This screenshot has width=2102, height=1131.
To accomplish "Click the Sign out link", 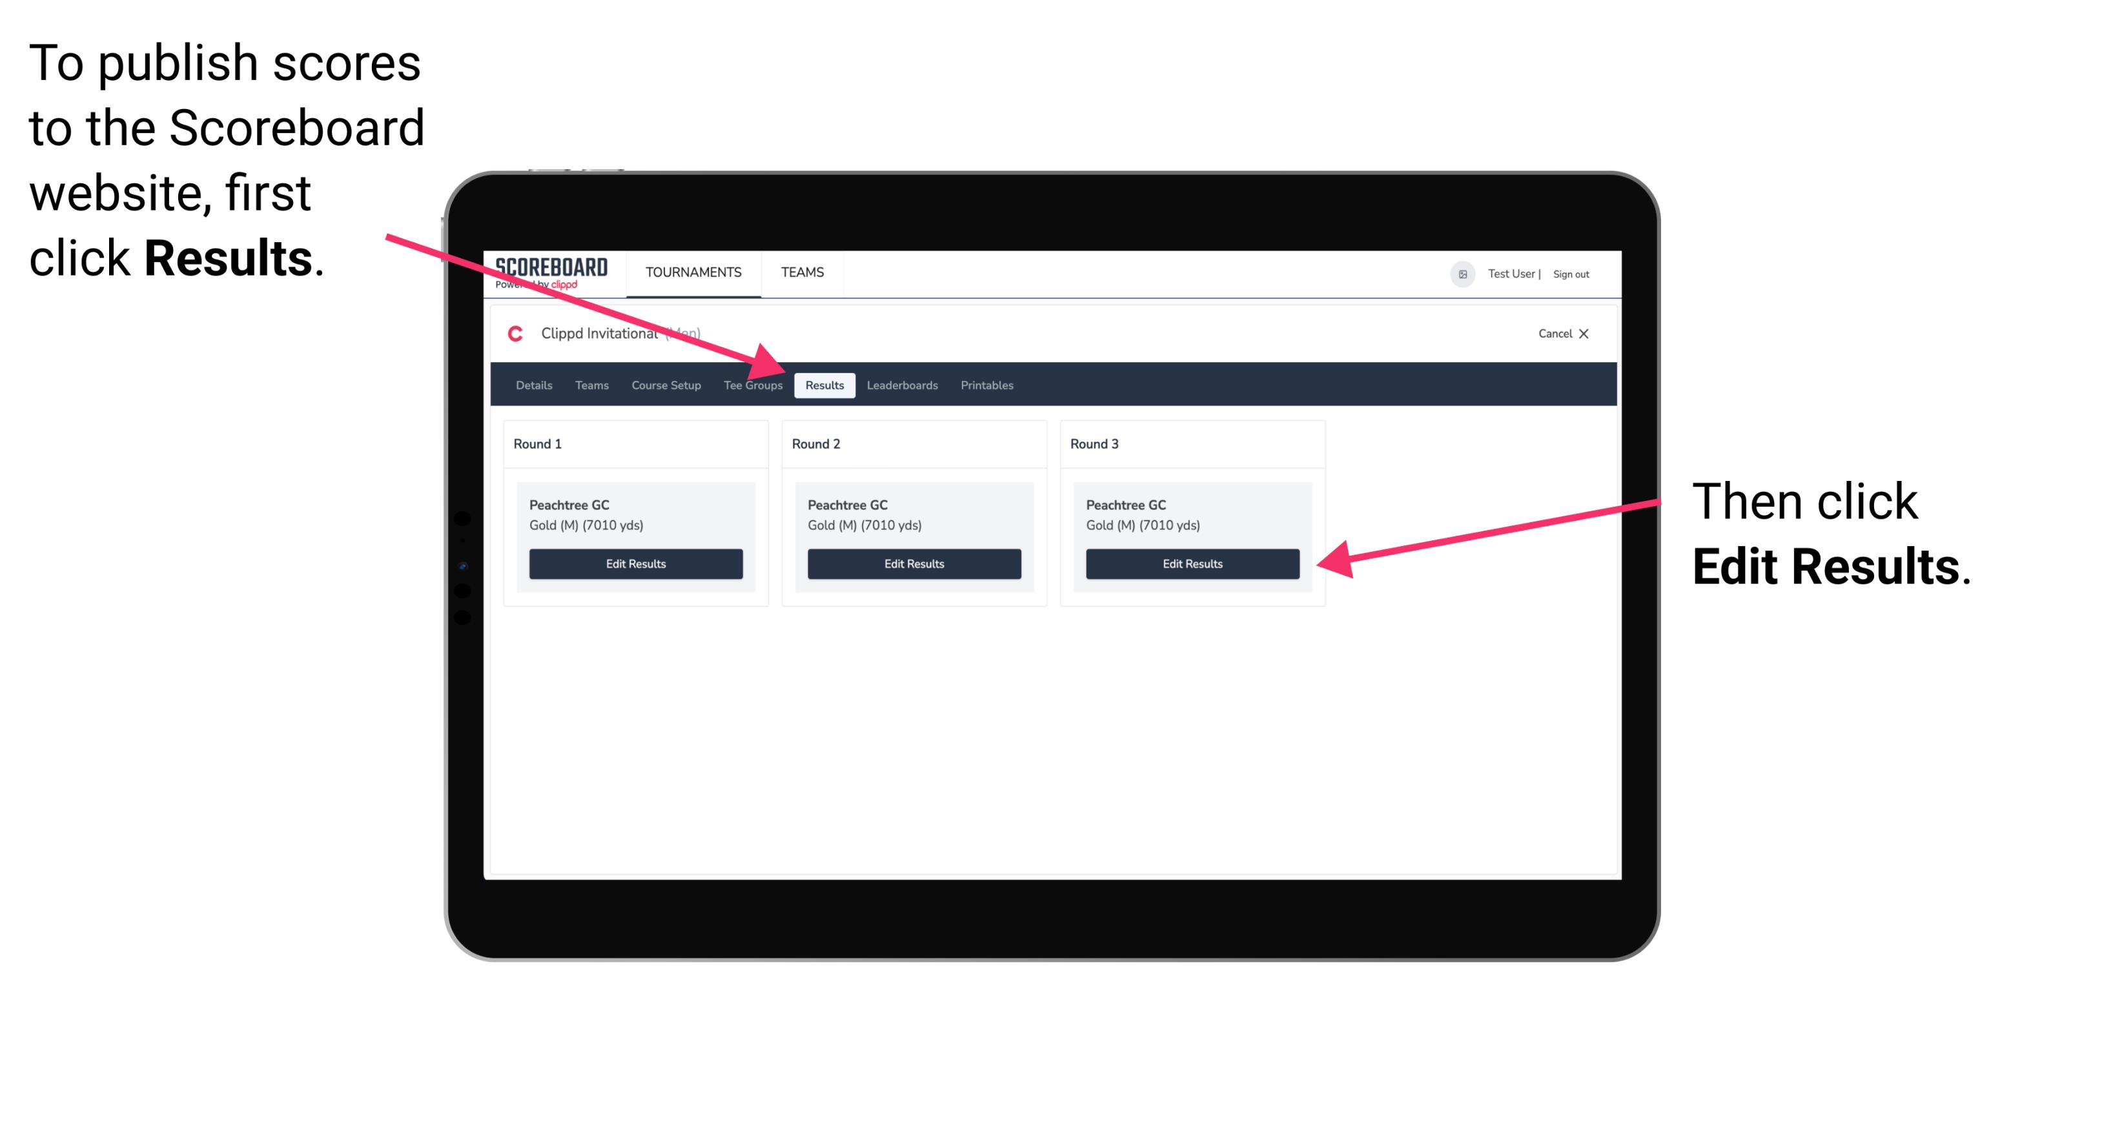I will pos(1575,272).
